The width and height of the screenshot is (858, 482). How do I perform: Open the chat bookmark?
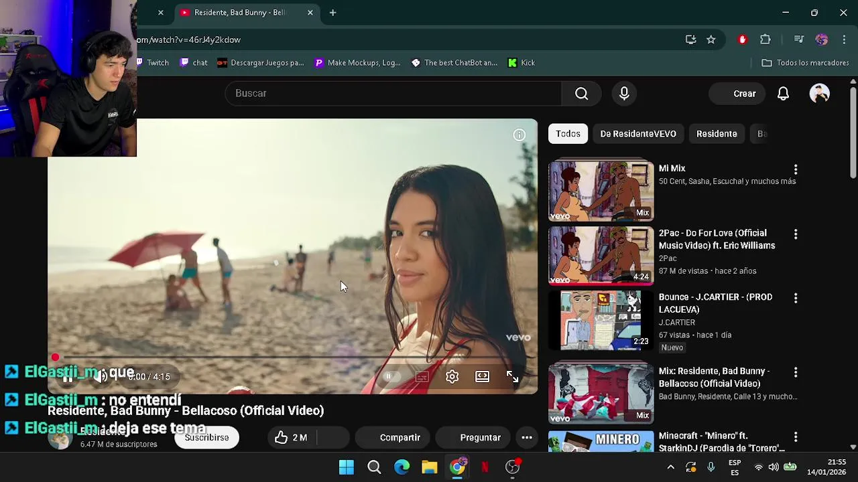(x=194, y=63)
